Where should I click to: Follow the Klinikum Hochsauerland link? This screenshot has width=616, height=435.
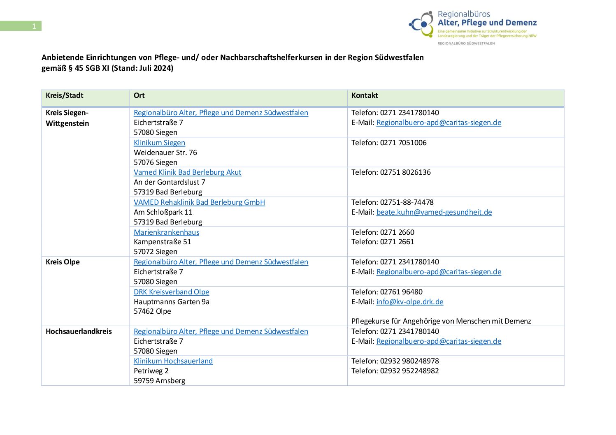[x=173, y=361]
